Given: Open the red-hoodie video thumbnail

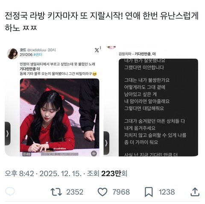Looking at the screenshot, I should tap(59, 117).
